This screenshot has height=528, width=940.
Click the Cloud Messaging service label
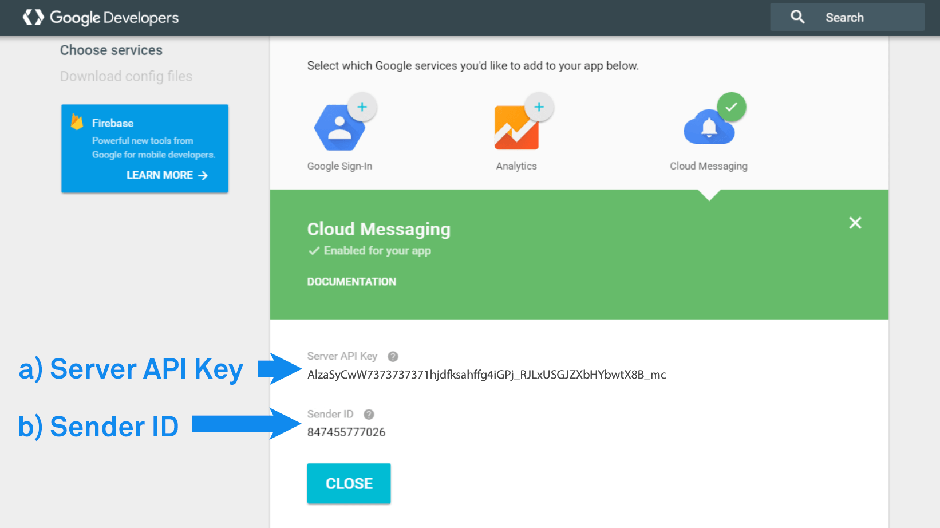click(709, 166)
